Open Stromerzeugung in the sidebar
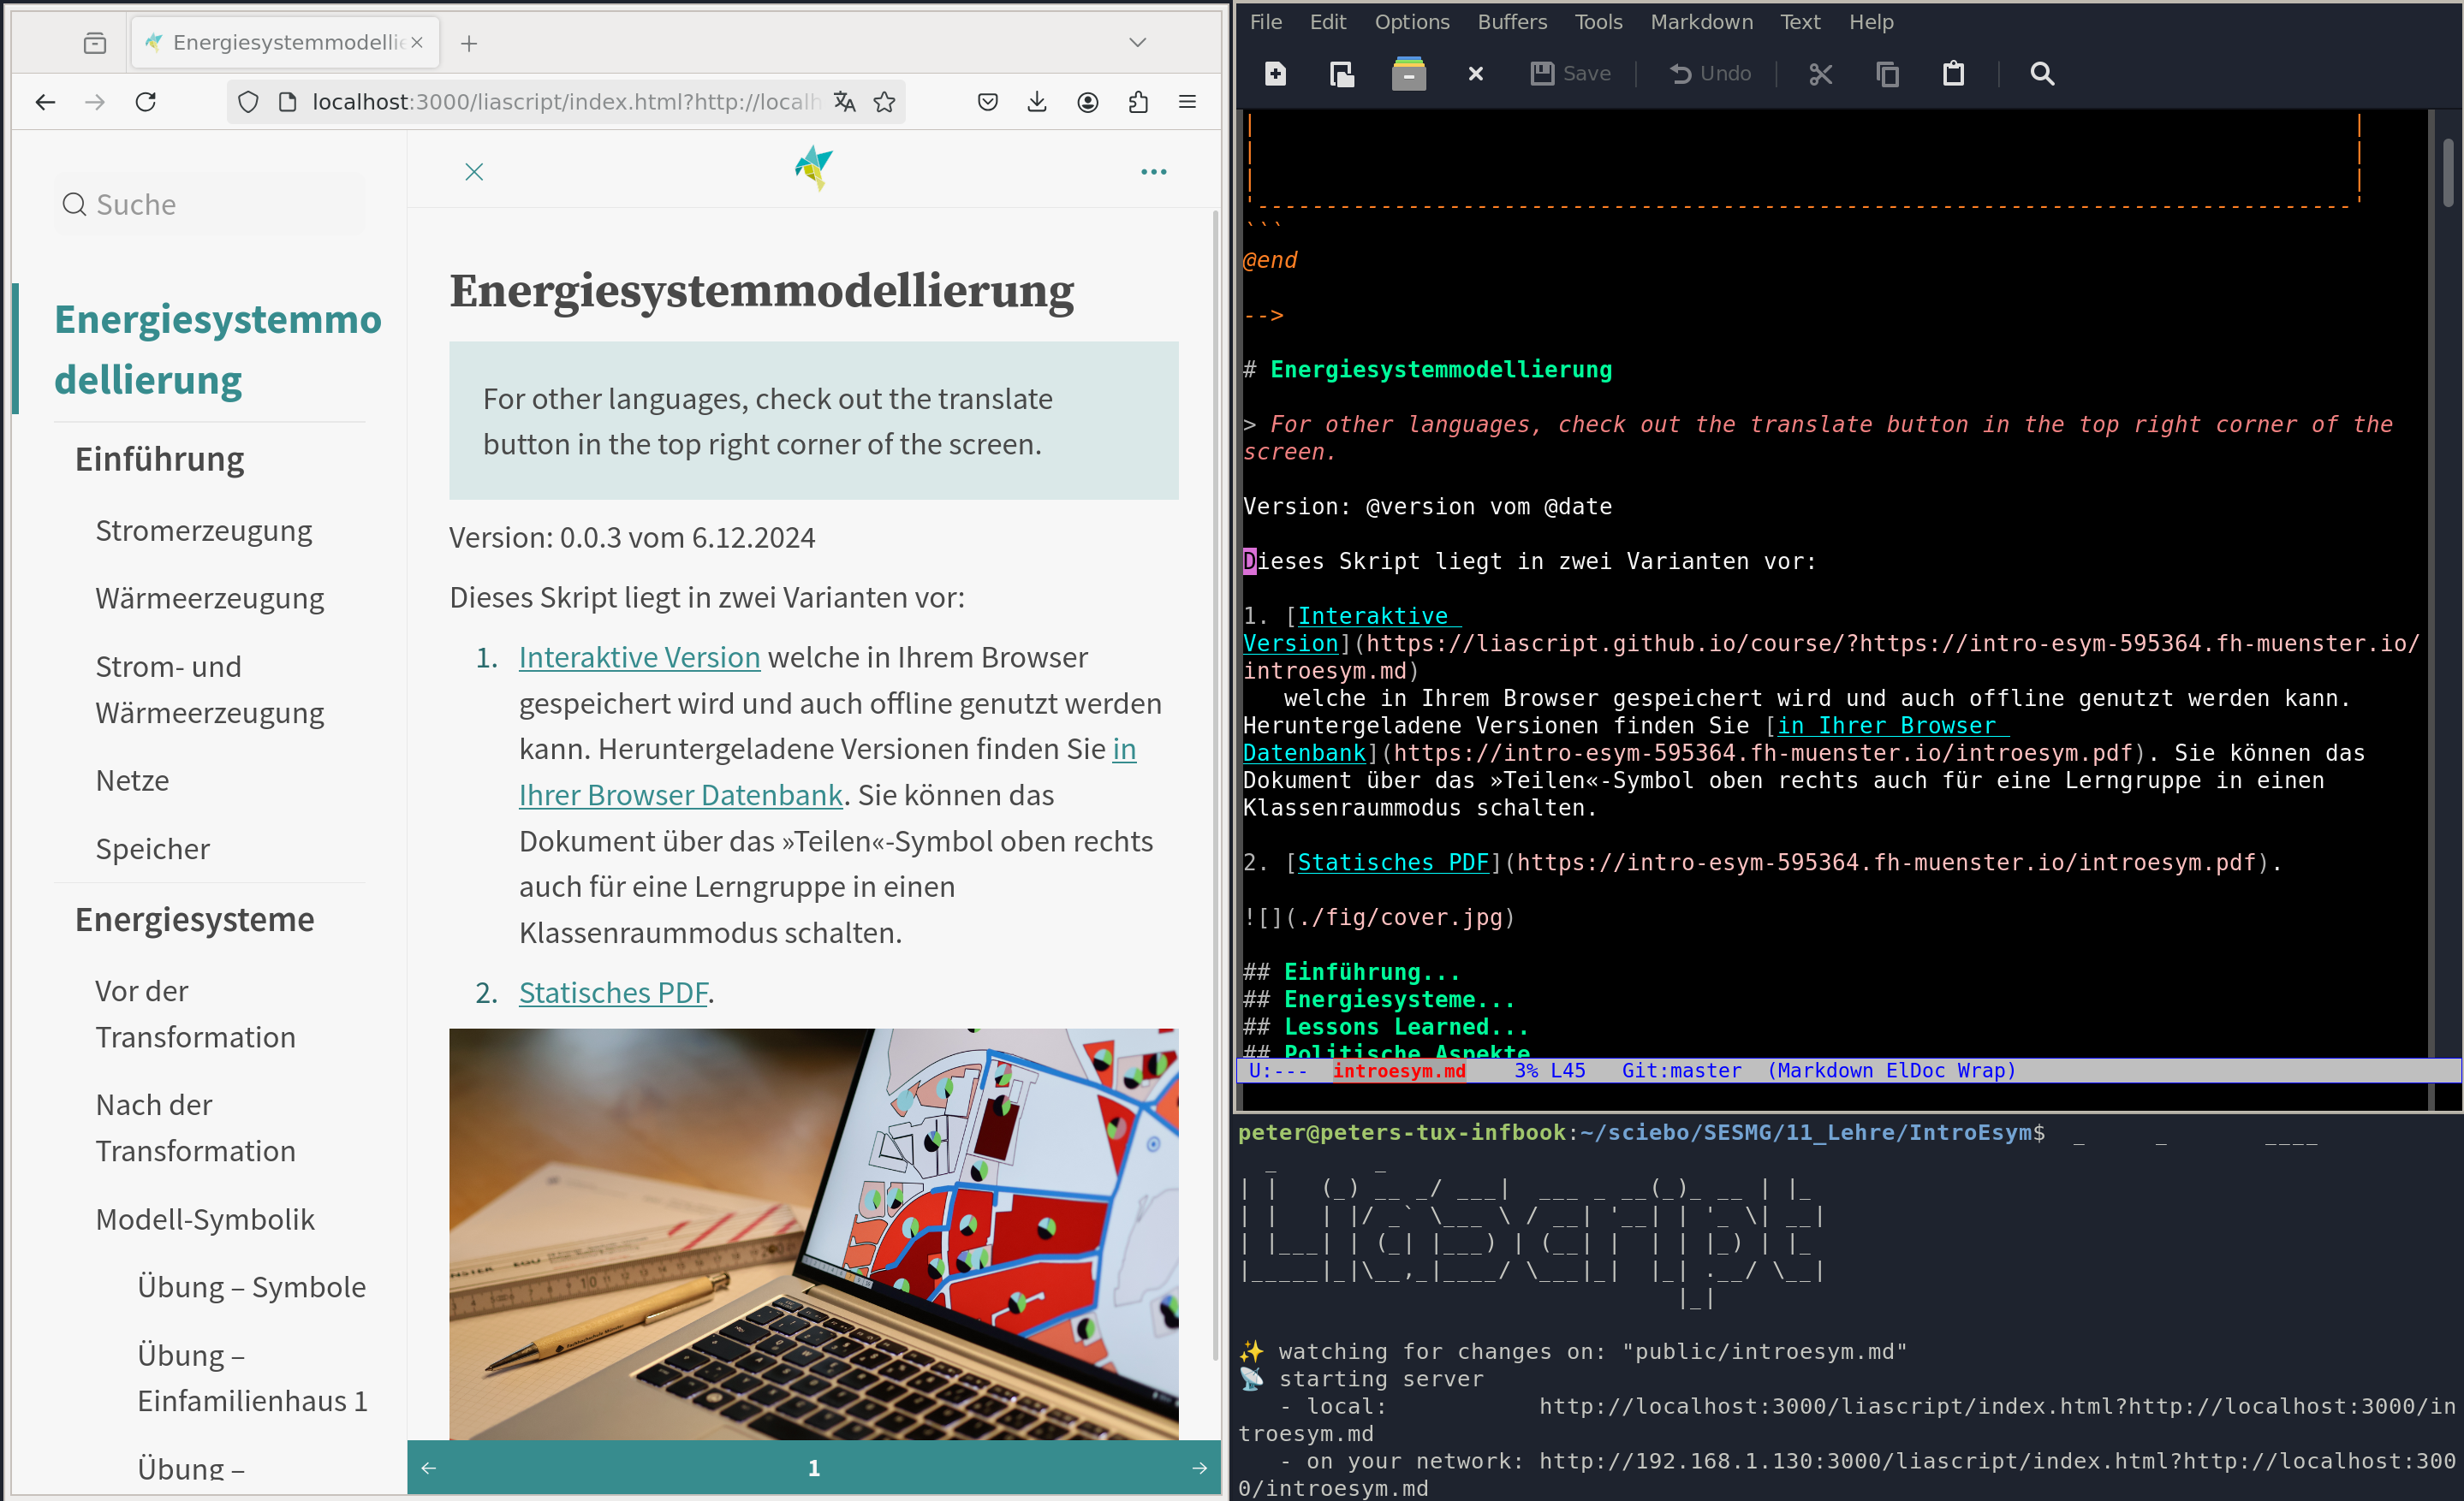Screen dimensions: 2464x1501 (x=204, y=530)
